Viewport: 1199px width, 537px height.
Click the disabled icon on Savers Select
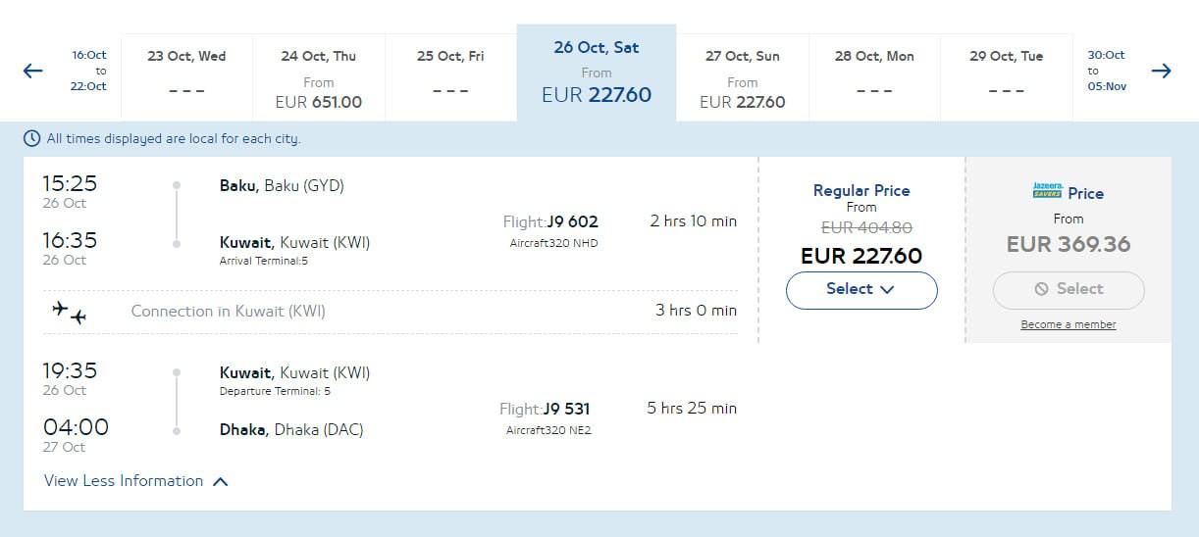[x=1042, y=289]
